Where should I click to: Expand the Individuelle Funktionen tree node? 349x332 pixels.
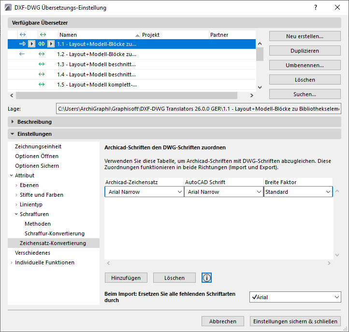tap(12, 262)
